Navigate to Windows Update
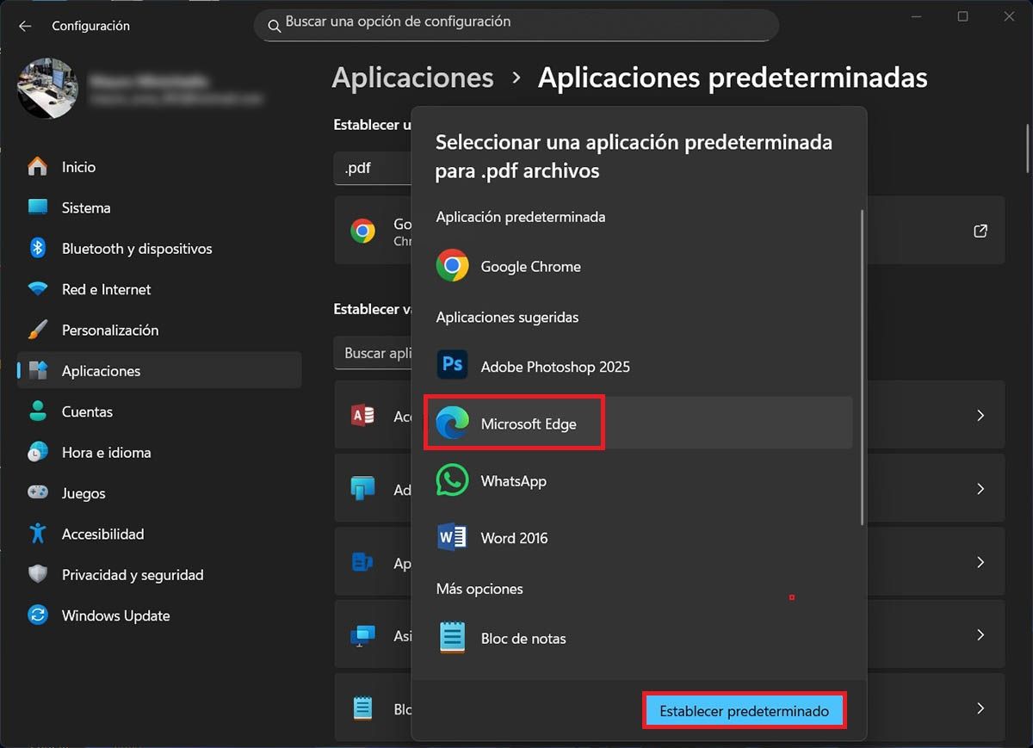 point(115,615)
